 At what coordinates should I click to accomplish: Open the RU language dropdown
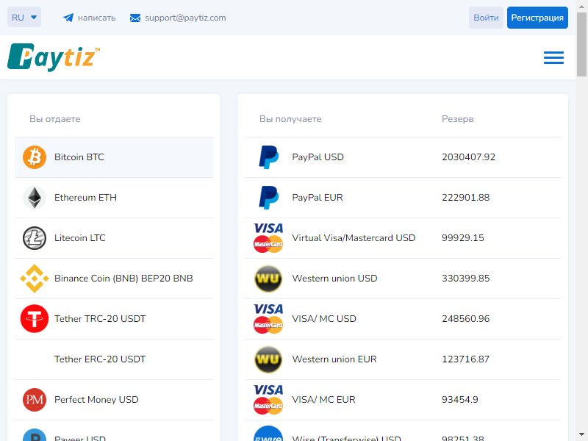tap(24, 17)
